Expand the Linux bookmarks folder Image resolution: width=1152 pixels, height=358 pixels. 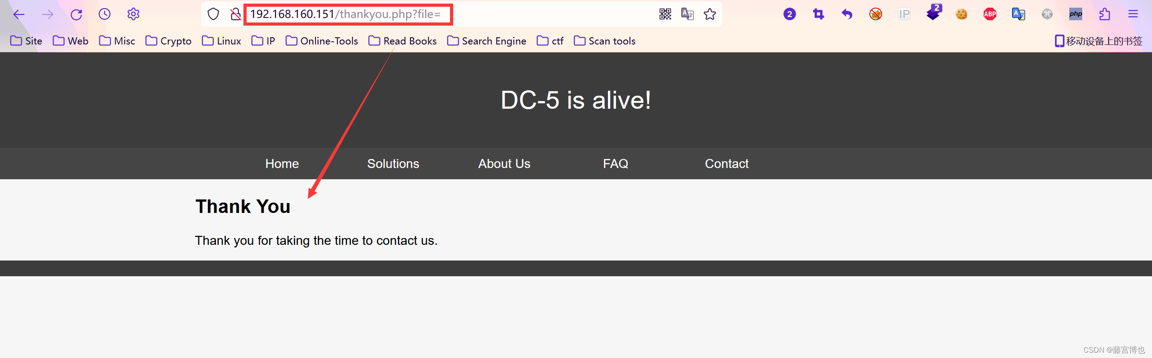tap(221, 41)
